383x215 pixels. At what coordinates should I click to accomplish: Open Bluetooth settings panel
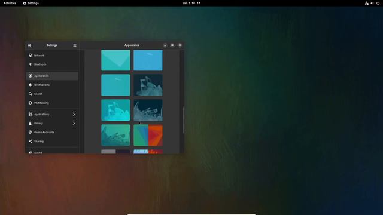[x=52, y=64]
